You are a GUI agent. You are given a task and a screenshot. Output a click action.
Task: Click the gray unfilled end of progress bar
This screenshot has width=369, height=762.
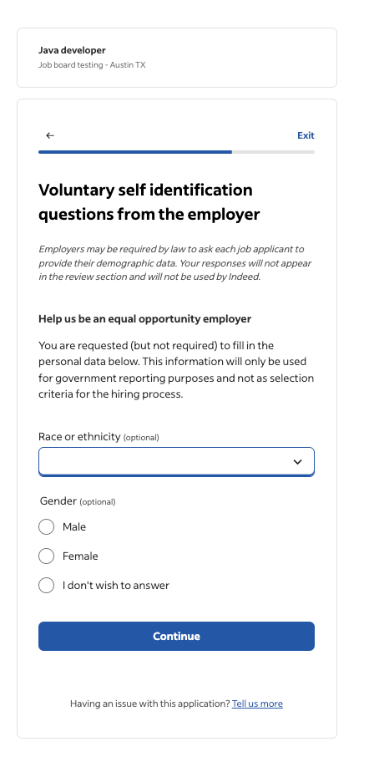pyautogui.click(x=273, y=152)
